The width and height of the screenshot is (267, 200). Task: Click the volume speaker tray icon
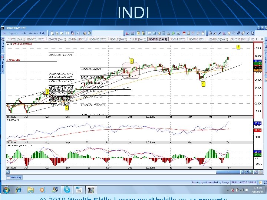click(247, 190)
